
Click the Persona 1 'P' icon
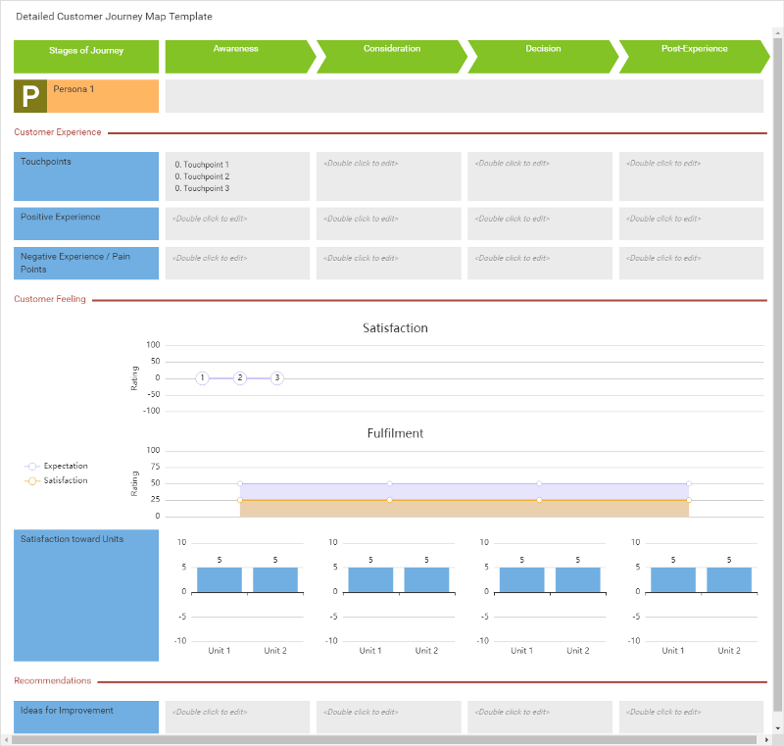click(30, 96)
